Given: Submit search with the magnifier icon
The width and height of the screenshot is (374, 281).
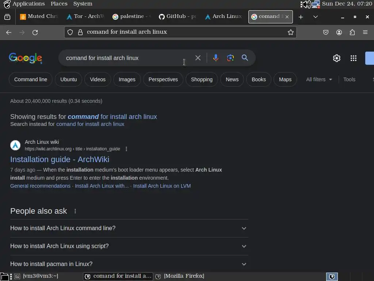Looking at the screenshot, I should click(245, 57).
